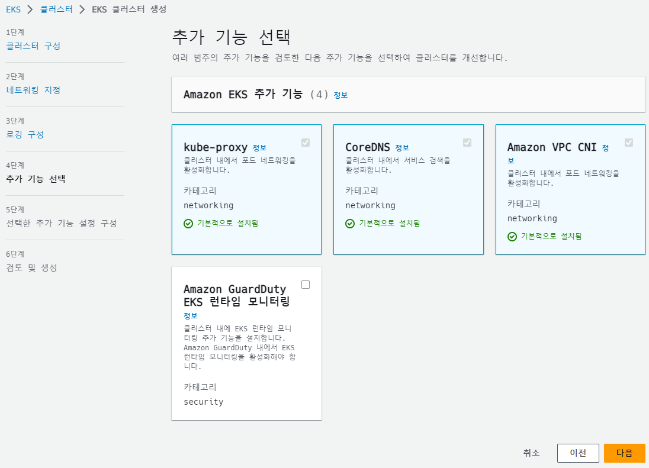Open step 2 네트워킹 지정
Image resolution: width=649 pixels, height=468 pixels.
(33, 90)
